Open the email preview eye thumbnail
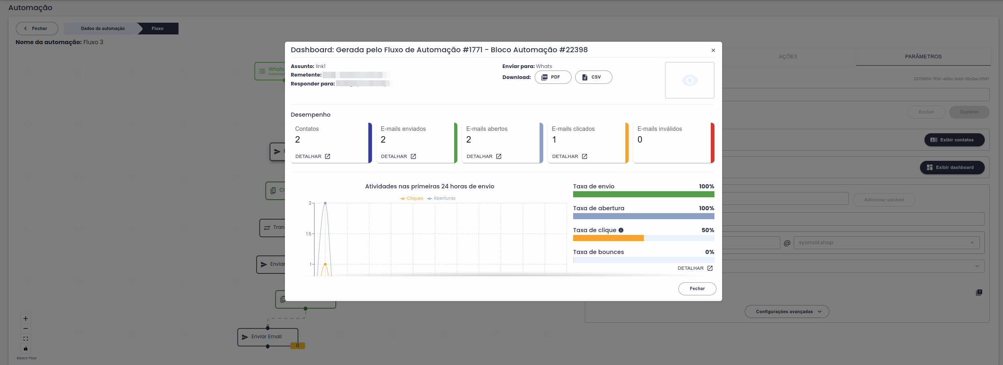 689,80
